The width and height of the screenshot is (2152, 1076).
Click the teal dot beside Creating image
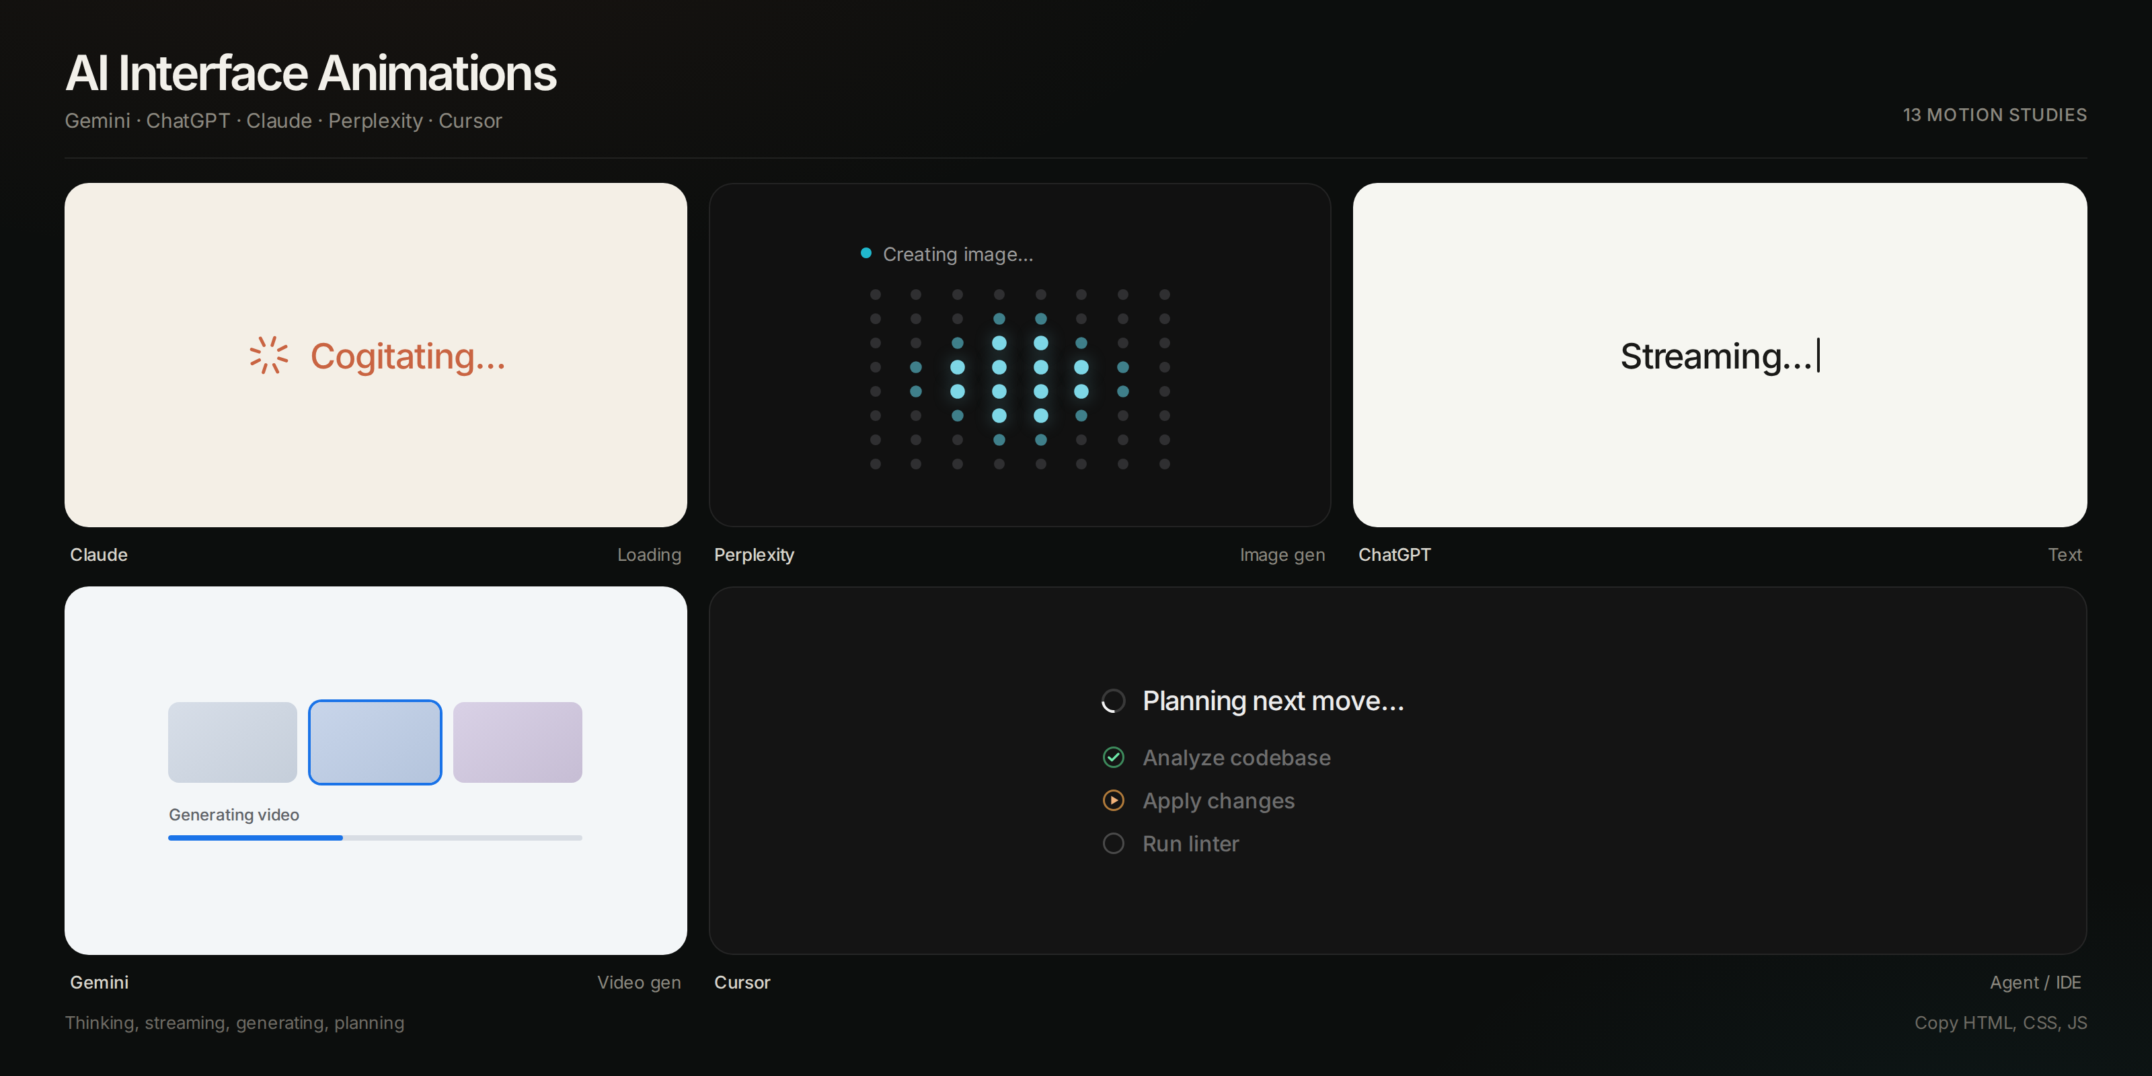[x=866, y=253]
